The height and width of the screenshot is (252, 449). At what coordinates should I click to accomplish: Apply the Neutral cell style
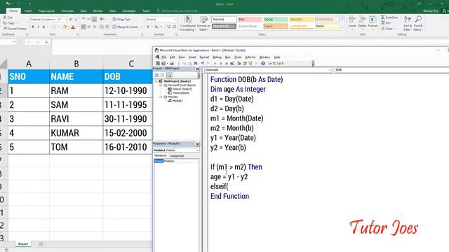coord(301,20)
